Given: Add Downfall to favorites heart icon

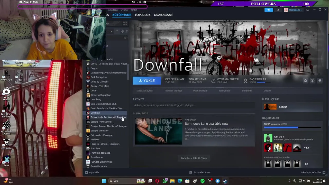Looking at the screenshot, I should [x=320, y=81].
